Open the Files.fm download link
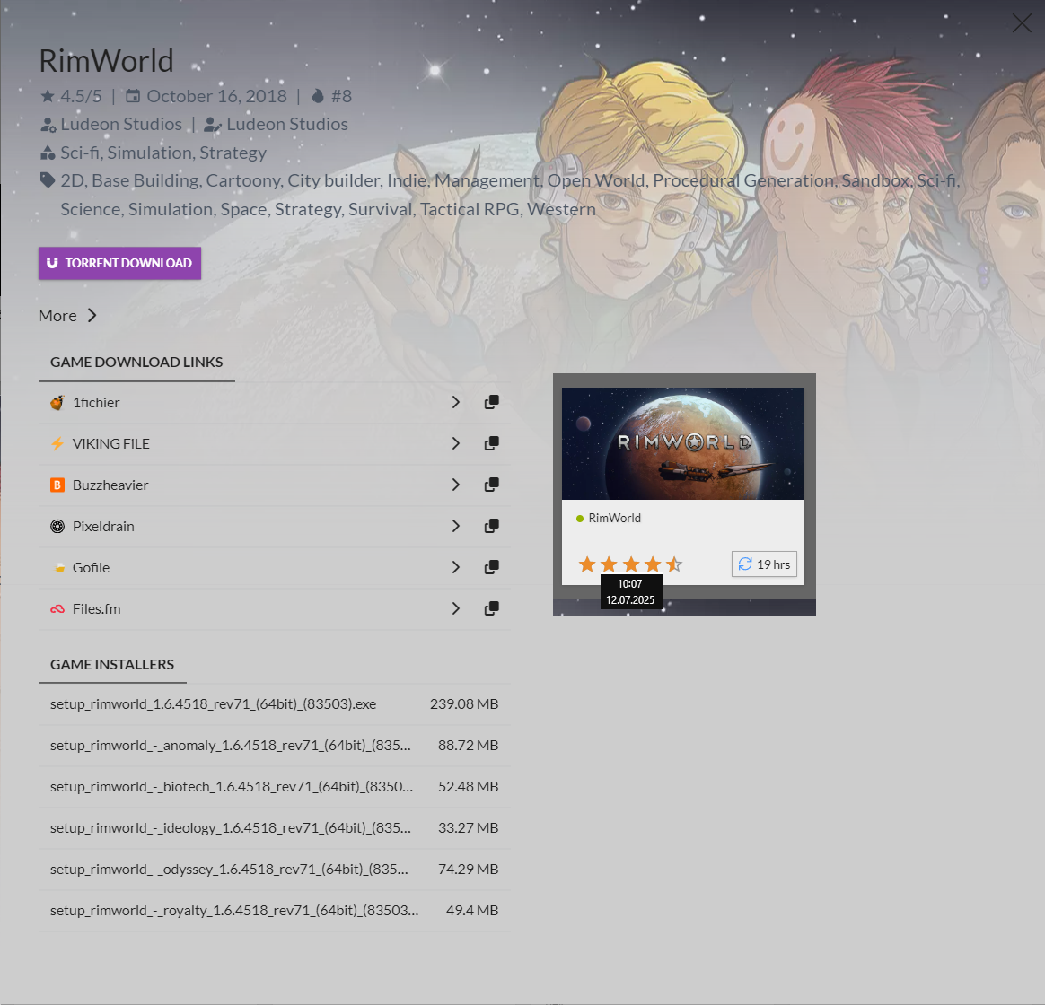 point(96,608)
